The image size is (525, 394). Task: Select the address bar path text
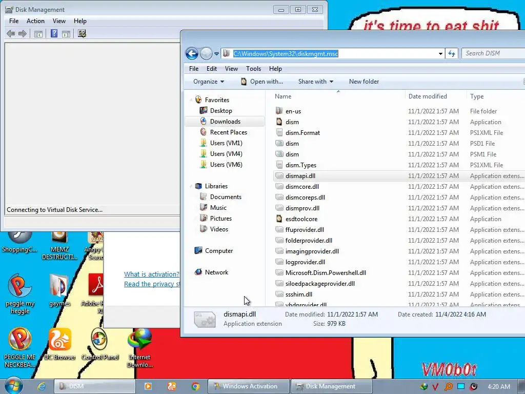(286, 53)
